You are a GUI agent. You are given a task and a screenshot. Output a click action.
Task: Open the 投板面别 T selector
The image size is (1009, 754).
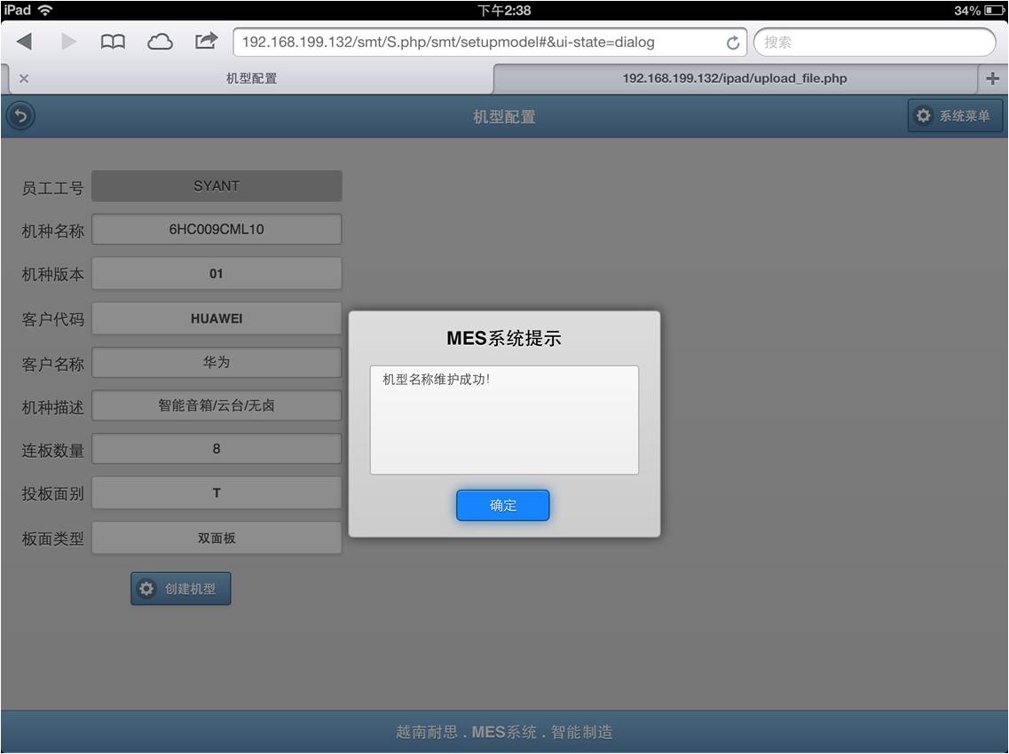(217, 493)
